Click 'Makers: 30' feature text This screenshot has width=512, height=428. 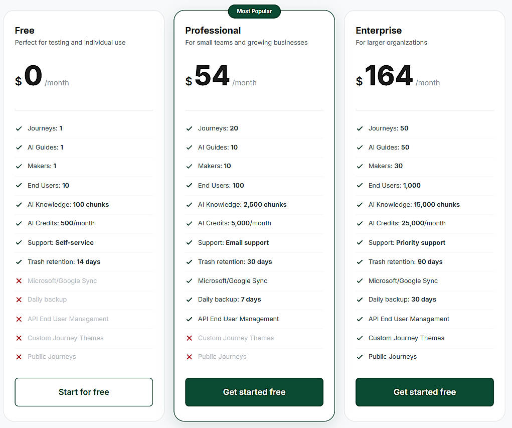[x=385, y=166]
